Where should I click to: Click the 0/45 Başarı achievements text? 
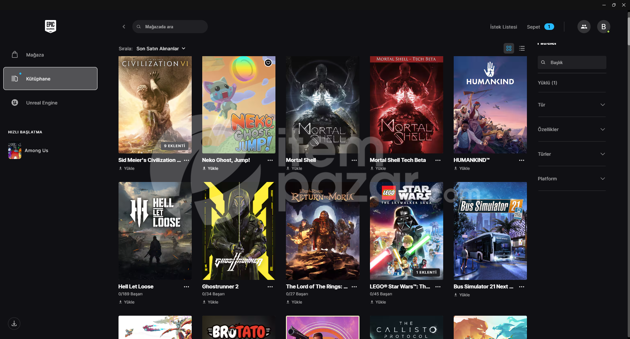tap(381, 294)
